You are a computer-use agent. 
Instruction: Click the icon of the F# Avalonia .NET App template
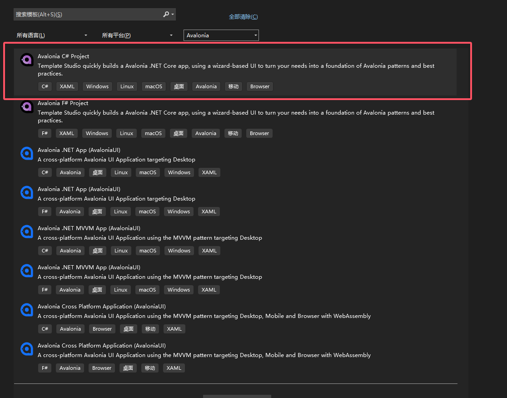pos(27,193)
